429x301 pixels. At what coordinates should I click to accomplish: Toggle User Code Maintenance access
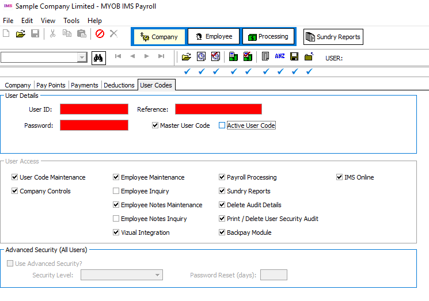click(14, 177)
